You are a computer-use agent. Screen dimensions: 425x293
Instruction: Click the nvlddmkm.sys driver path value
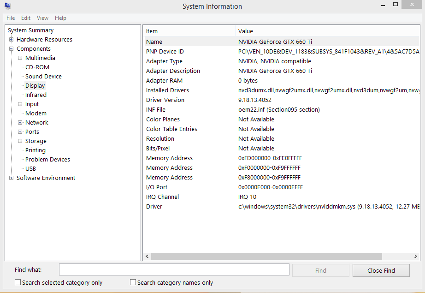tap(329, 206)
